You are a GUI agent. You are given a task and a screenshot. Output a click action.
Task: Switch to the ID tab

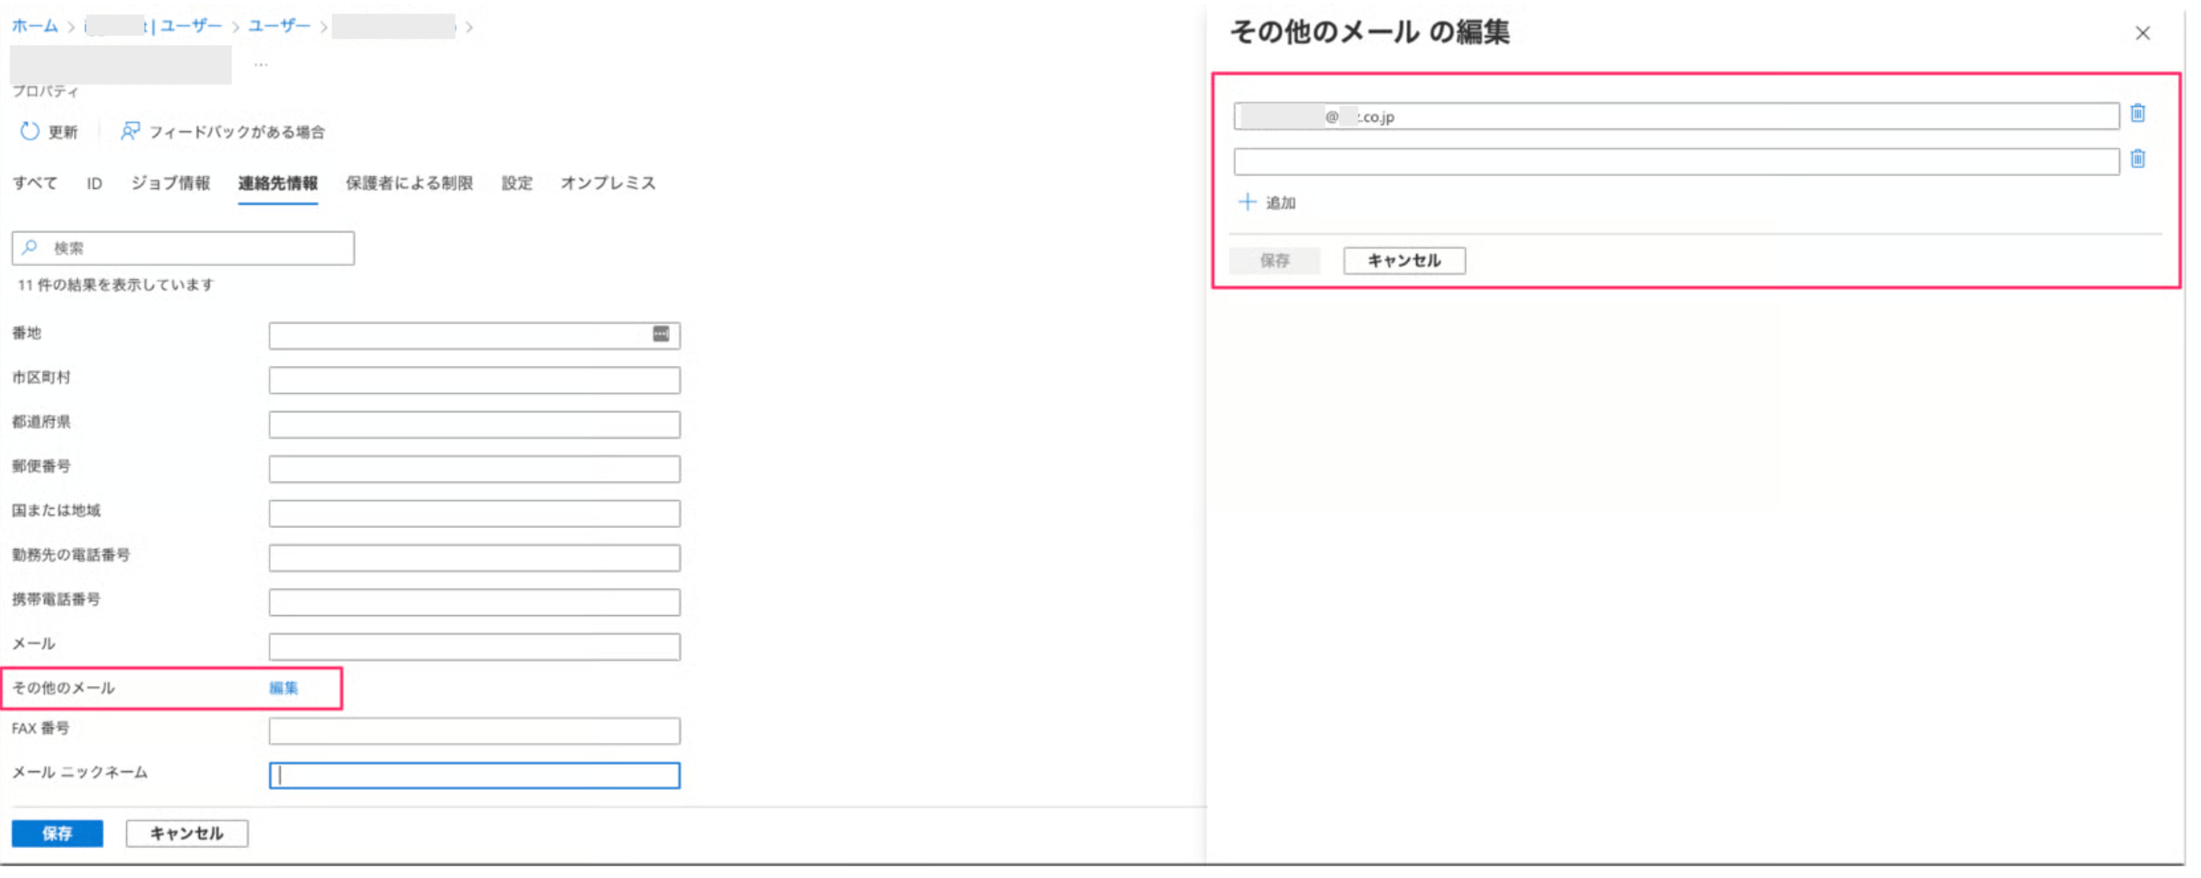pos(94,183)
